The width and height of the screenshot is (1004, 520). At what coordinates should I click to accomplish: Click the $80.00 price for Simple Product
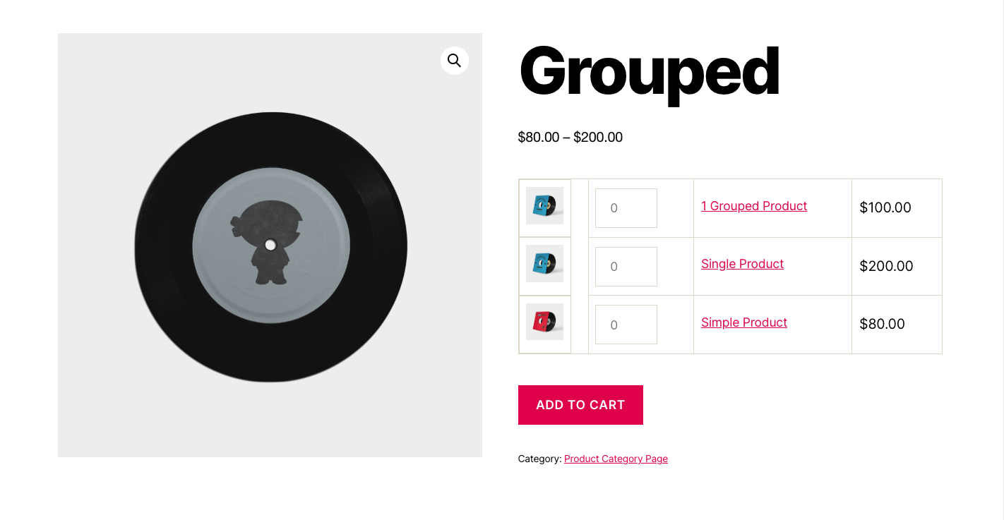(x=881, y=324)
